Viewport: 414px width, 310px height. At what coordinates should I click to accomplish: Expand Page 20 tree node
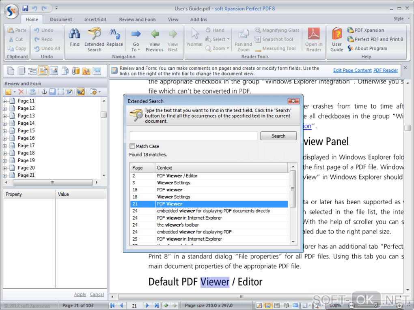(5, 168)
